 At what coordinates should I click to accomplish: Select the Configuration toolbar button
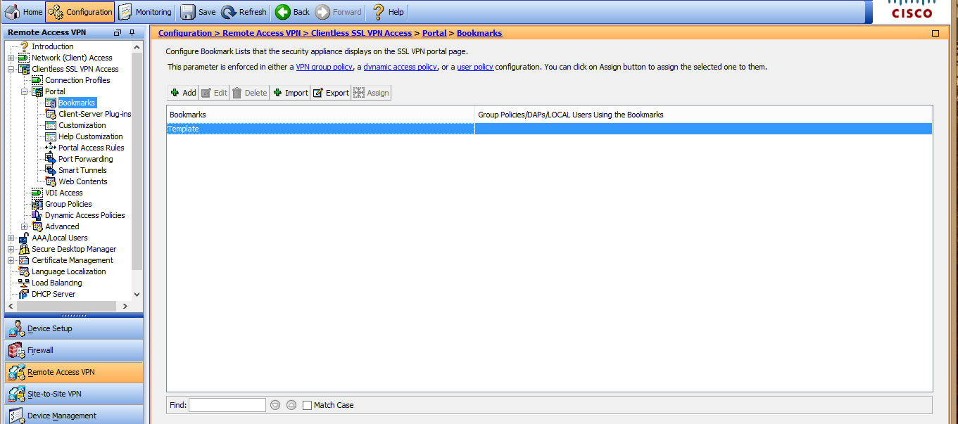point(80,12)
